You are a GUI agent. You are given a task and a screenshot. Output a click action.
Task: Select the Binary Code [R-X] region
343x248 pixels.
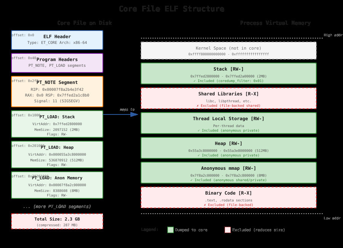(x=229, y=197)
